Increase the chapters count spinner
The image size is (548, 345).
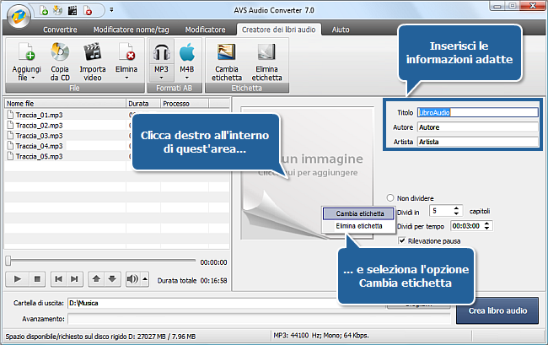pyautogui.click(x=457, y=207)
